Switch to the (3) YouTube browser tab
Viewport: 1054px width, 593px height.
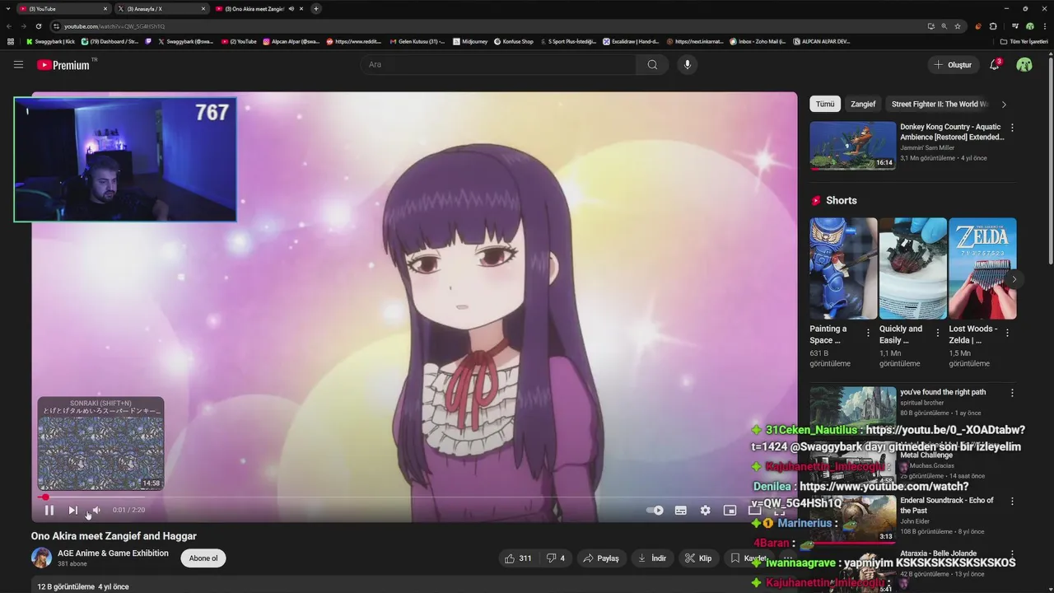64,8
